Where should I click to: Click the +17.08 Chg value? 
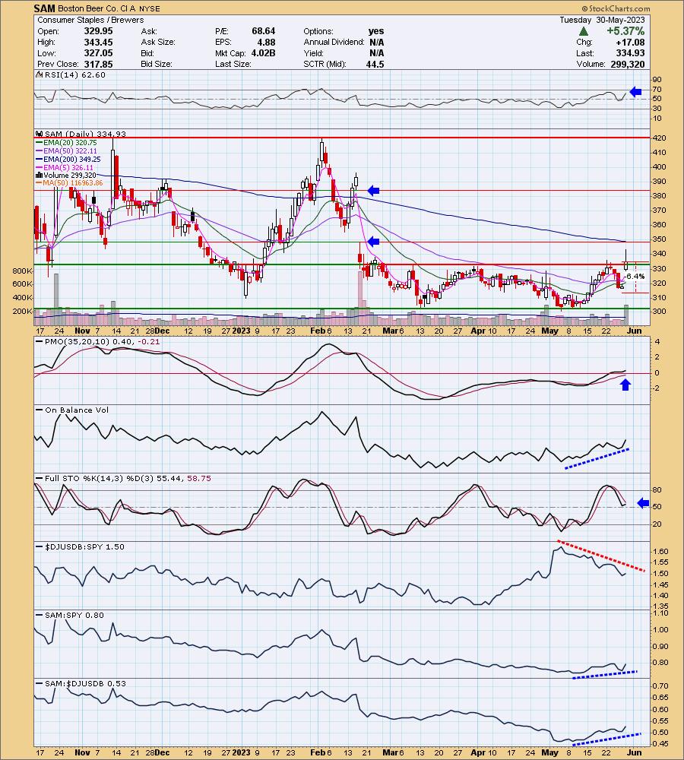click(x=631, y=42)
